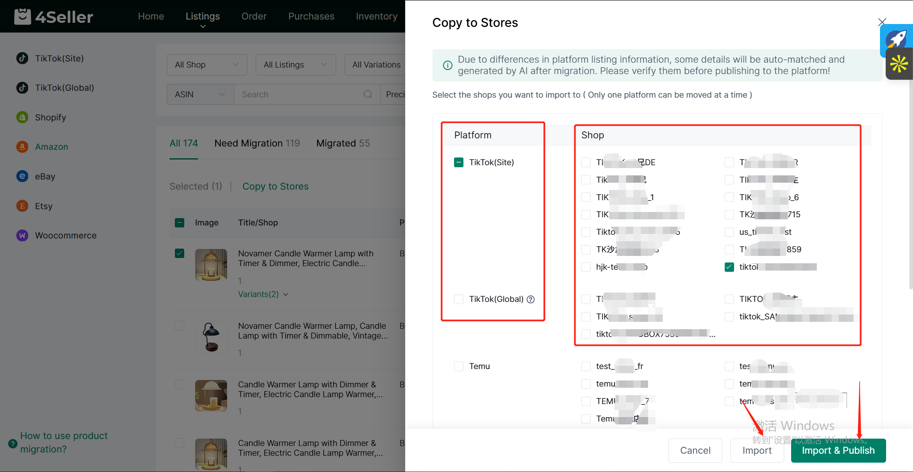Click the golden cage lamp thumbnail, first row

(211, 265)
